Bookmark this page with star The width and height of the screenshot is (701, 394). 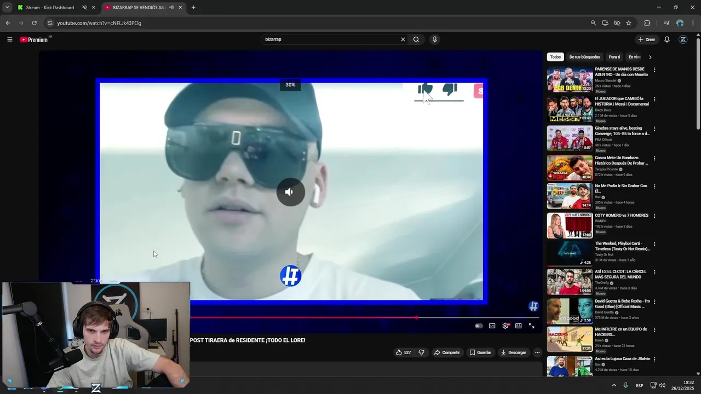(629, 23)
